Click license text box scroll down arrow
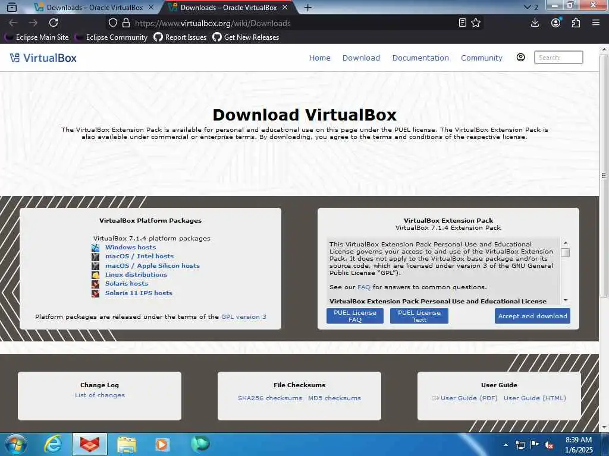The image size is (609, 456). [566, 300]
